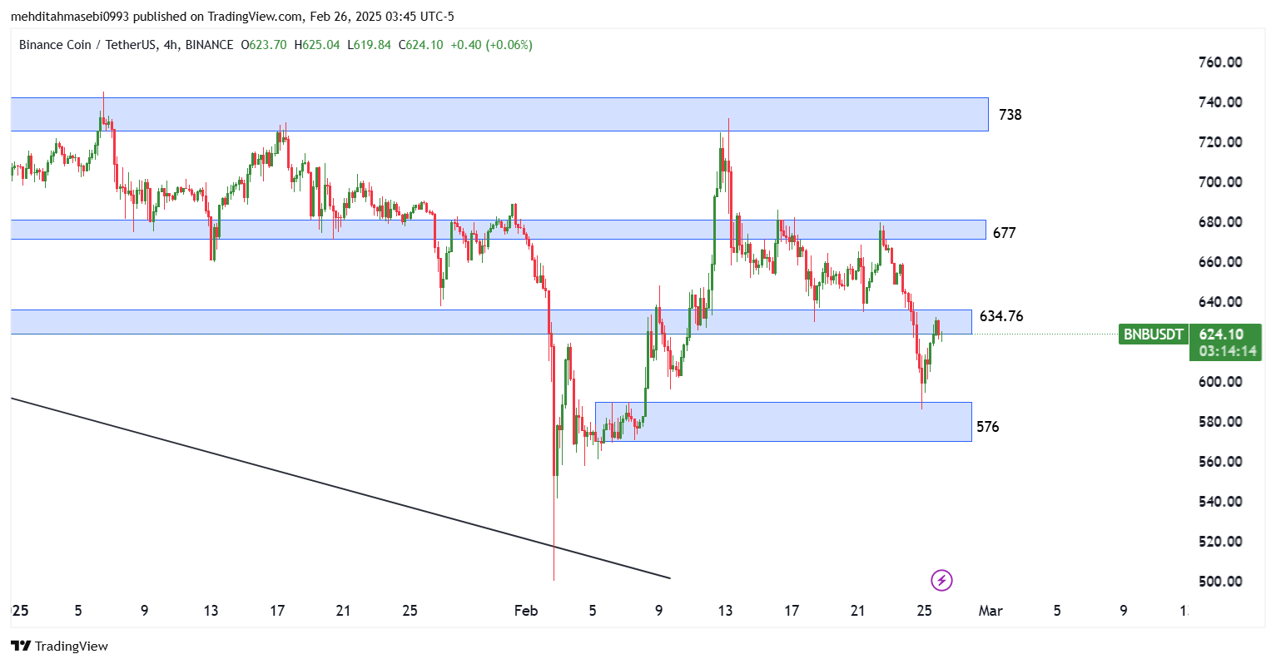Click the 660.00 price axis label
Image resolution: width=1276 pixels, height=664 pixels.
[x=1220, y=262]
